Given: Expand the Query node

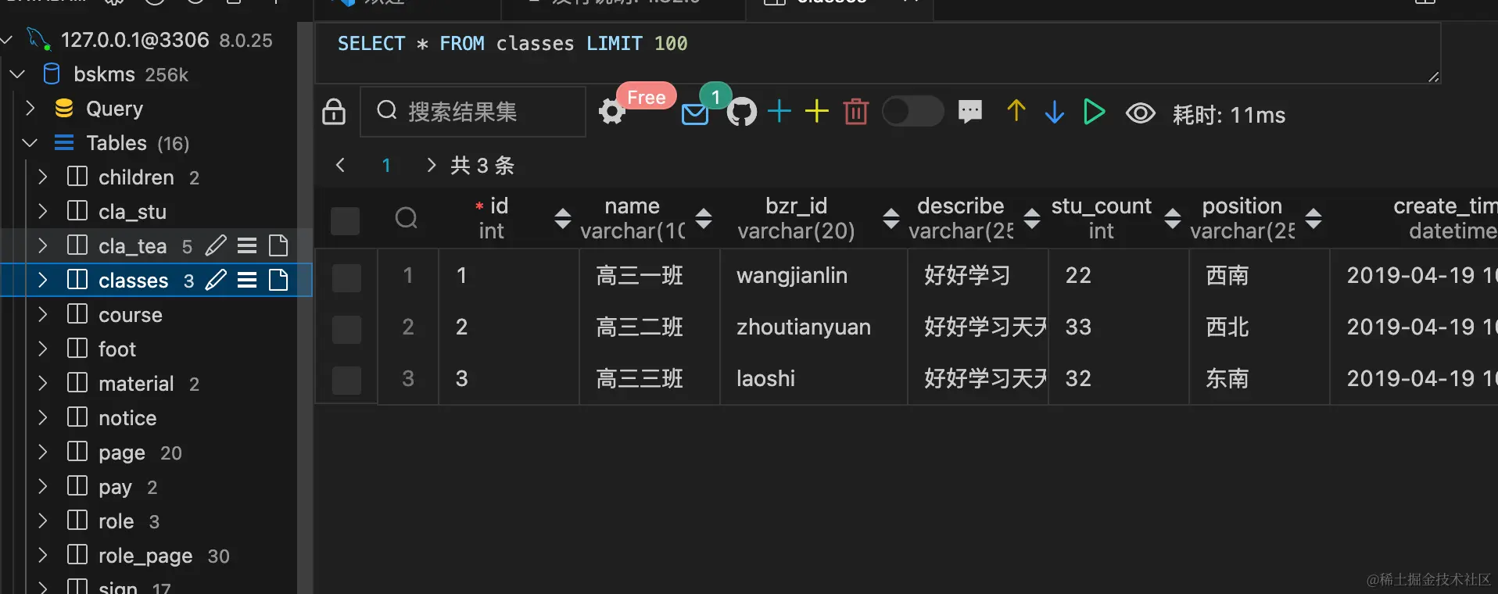Looking at the screenshot, I should (30, 109).
